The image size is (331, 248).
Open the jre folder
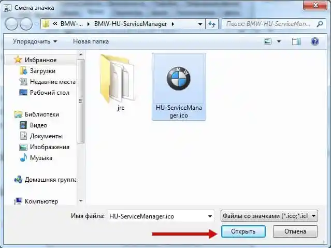117,83
